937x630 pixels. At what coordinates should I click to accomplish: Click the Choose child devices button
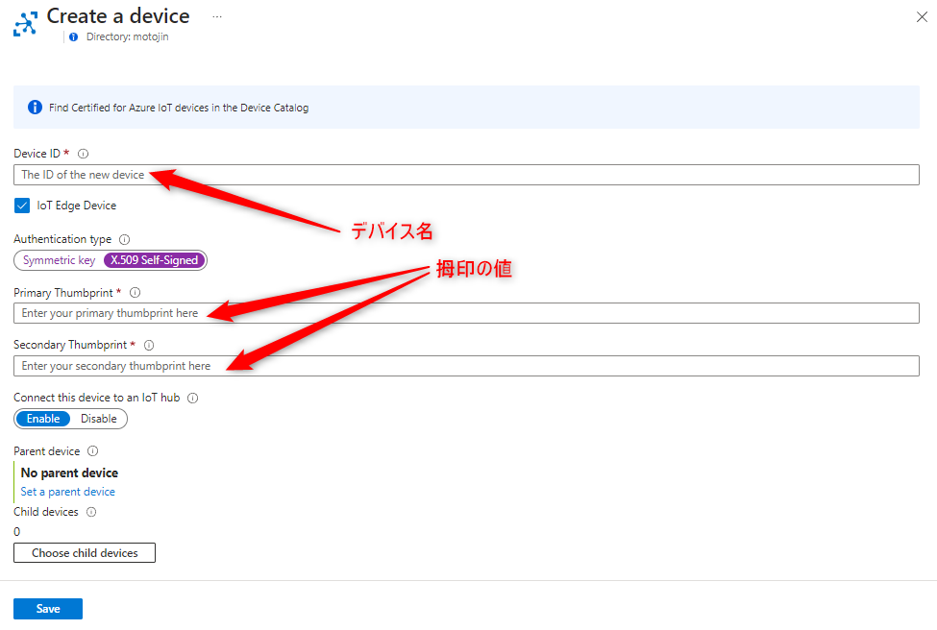pos(85,553)
